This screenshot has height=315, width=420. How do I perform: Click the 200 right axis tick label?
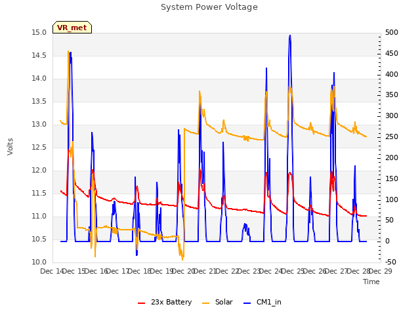(392, 157)
